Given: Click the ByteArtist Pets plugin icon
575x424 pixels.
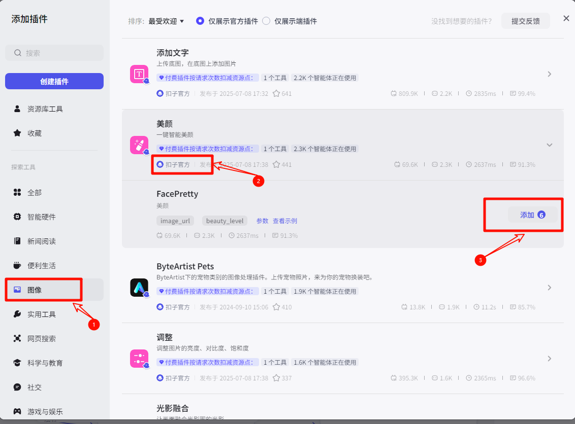Looking at the screenshot, I should coord(139,288).
